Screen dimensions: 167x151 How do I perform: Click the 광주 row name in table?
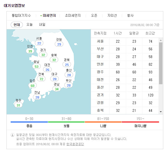(100, 72)
